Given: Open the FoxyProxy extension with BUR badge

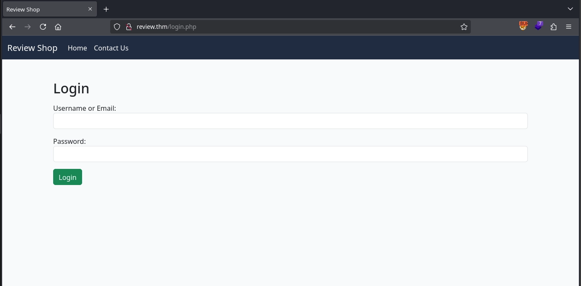Looking at the screenshot, I should point(523,26).
